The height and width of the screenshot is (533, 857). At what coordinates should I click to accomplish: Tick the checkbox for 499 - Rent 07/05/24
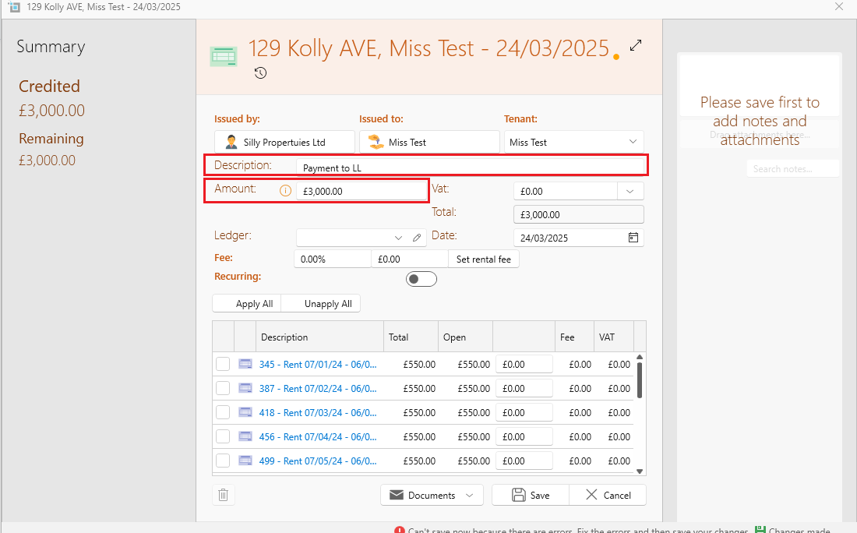tap(223, 461)
